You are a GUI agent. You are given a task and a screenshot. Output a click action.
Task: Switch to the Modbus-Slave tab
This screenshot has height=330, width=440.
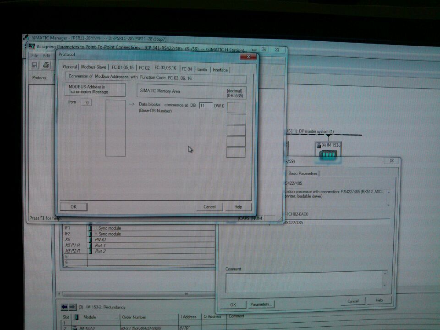(x=93, y=67)
